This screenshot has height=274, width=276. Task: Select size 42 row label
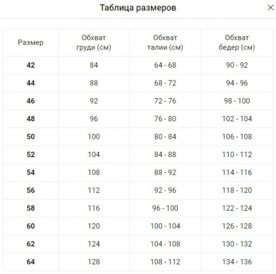[x=30, y=65]
